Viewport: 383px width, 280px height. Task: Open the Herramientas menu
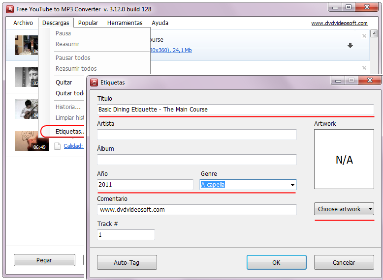click(125, 23)
